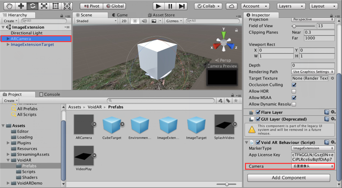Disable the Occlusion Culling checkbox
The height and width of the screenshot is (188, 342).
(294, 85)
